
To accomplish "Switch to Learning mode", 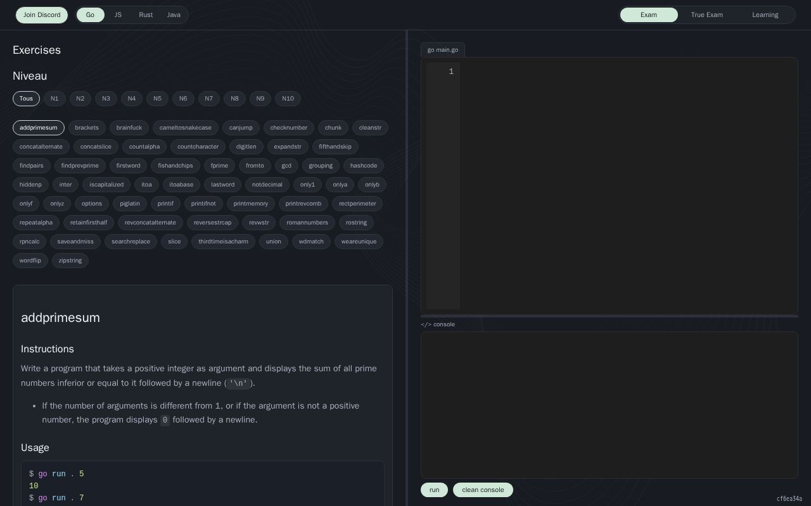I will pos(765,15).
